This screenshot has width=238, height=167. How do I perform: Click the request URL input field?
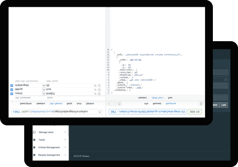[57, 112]
